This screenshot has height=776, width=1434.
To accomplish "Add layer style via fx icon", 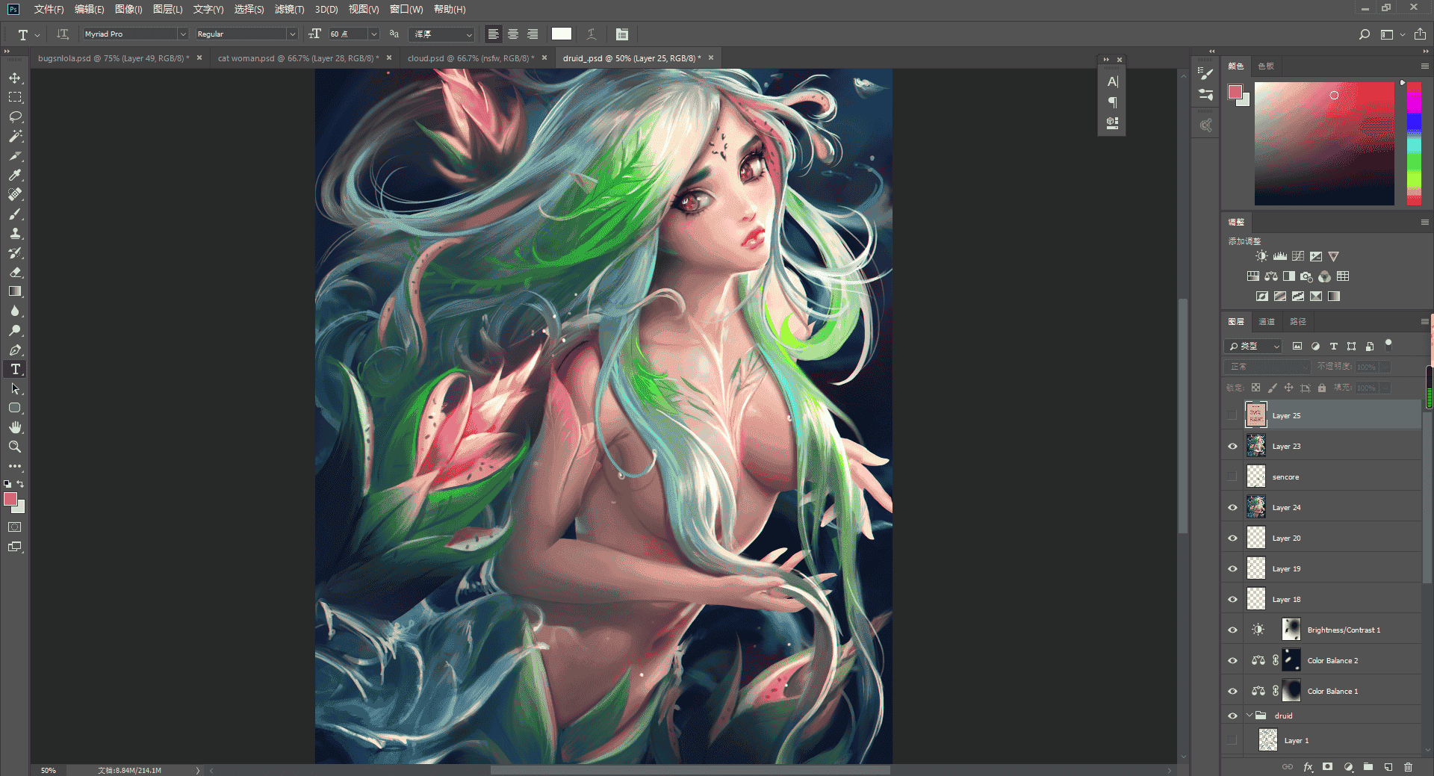I will (1308, 766).
